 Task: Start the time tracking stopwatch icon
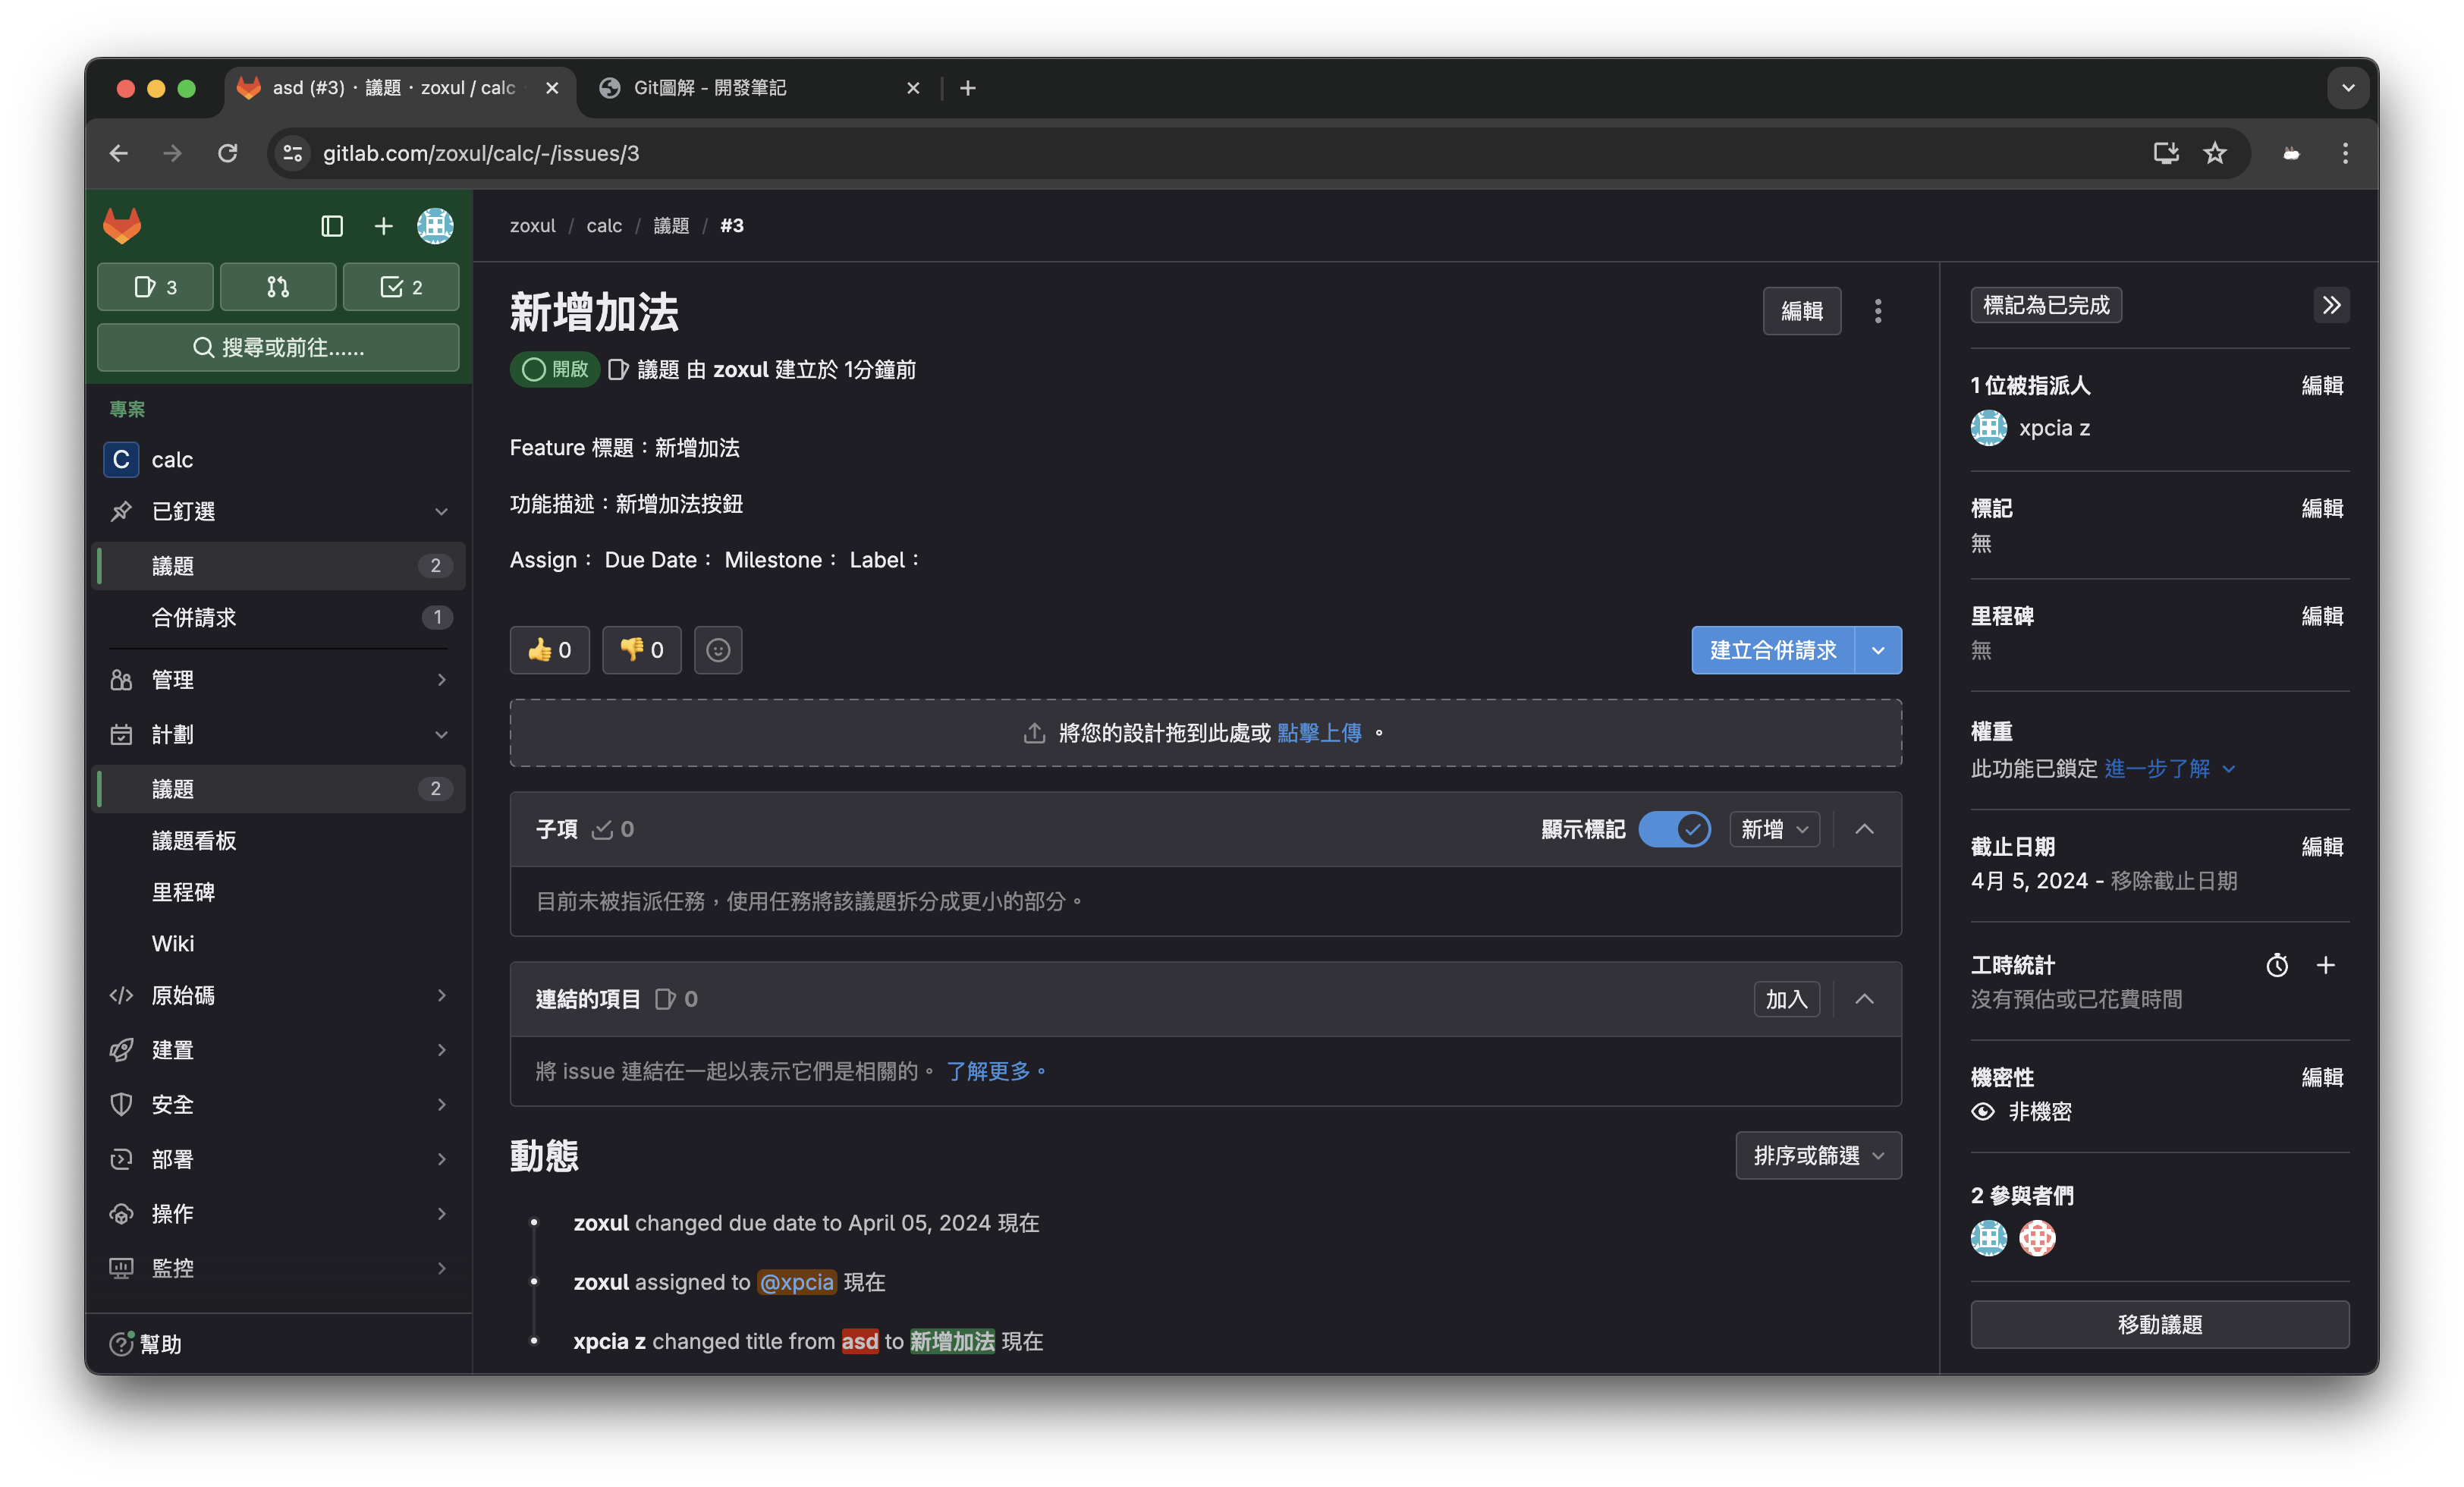(x=2277, y=965)
